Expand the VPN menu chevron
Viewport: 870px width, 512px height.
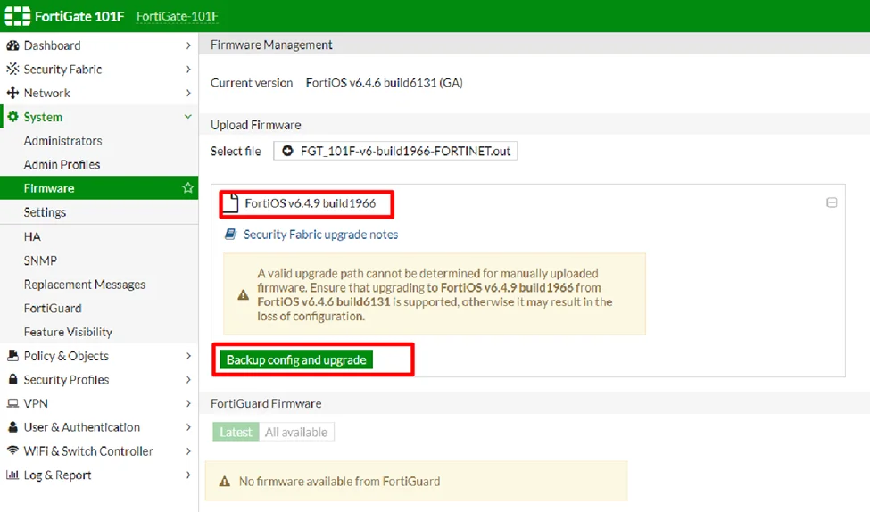(x=188, y=403)
